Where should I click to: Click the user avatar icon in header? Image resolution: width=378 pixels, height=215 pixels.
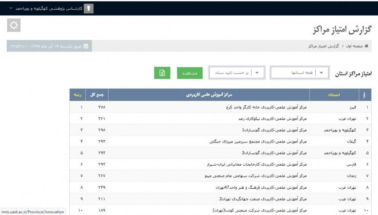click(x=88, y=8)
